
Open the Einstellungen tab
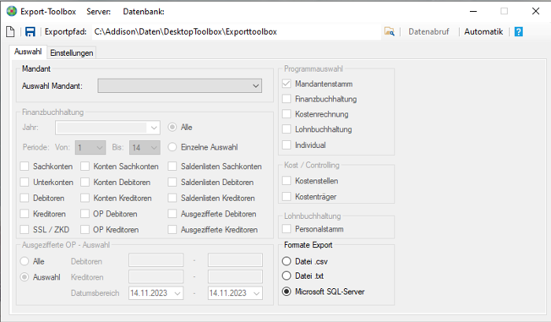(x=72, y=53)
